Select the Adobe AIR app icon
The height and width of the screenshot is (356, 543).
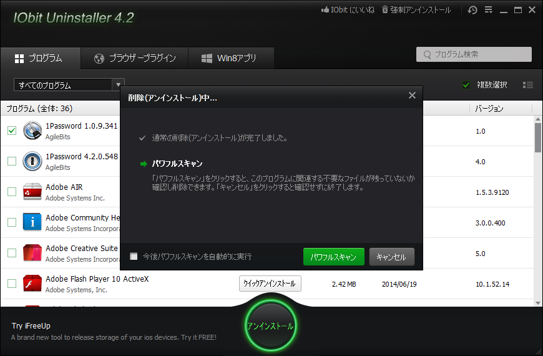click(x=32, y=192)
